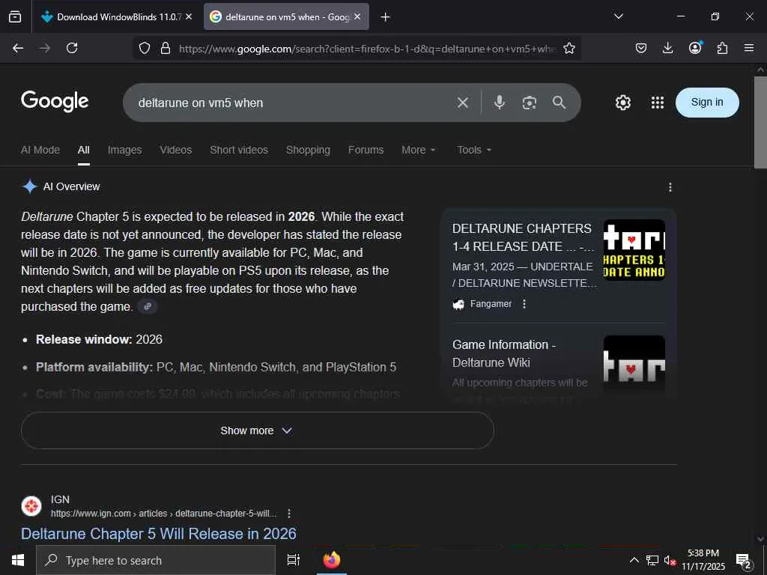Screen dimensions: 767x575
Task: Open the extensions puzzle icon
Action: 722,48
